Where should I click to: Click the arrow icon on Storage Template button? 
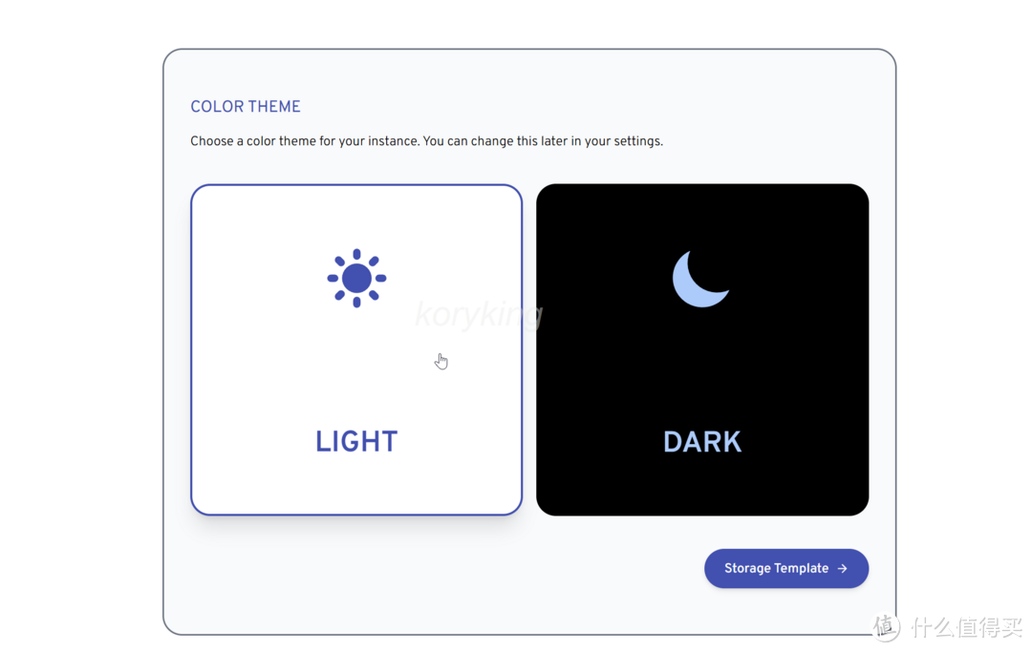[842, 569]
